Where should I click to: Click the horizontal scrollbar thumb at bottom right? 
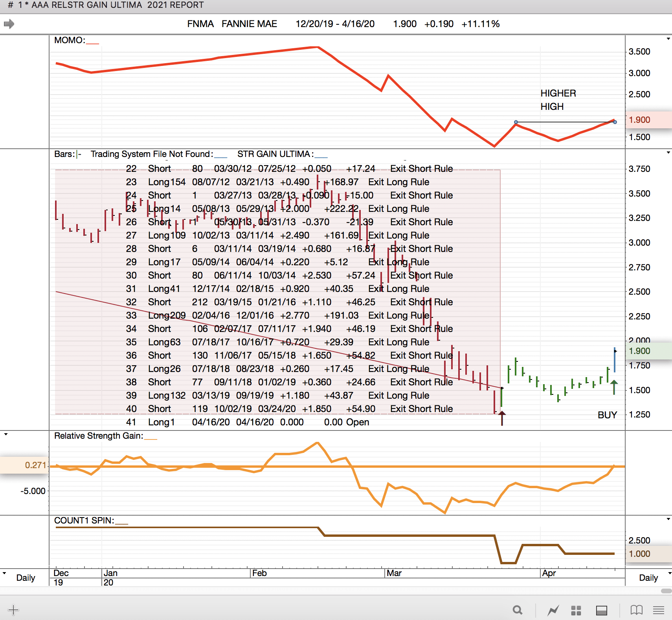[x=666, y=591]
